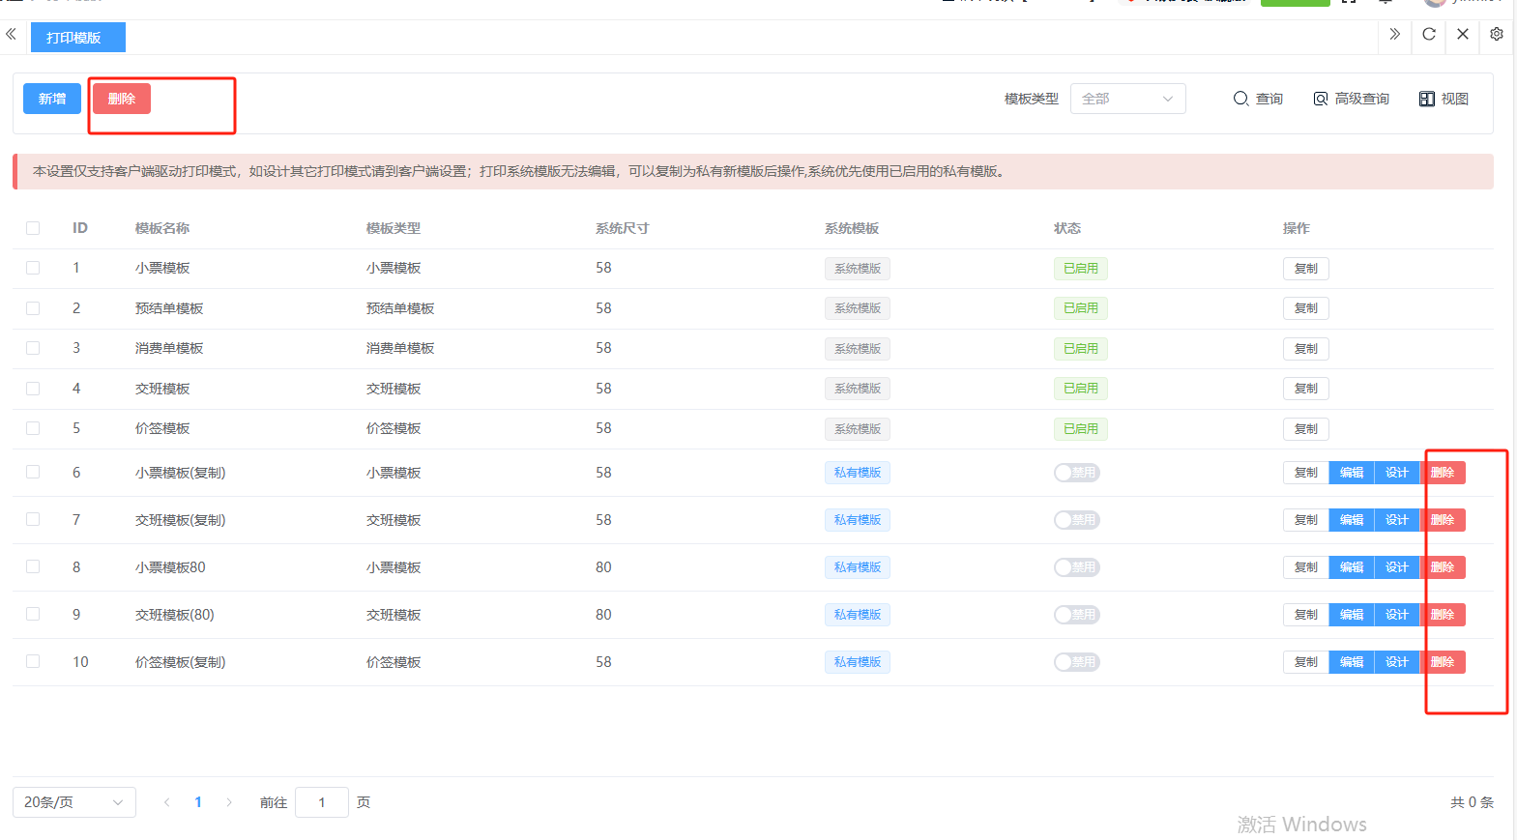Click 设计 for 交班模板(80) row

(1396, 615)
